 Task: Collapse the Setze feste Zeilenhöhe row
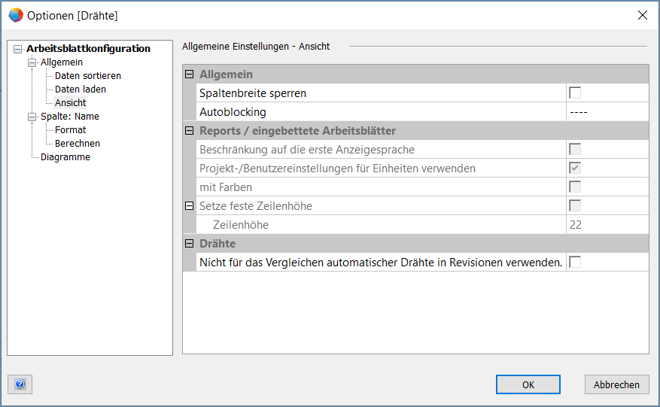(190, 205)
